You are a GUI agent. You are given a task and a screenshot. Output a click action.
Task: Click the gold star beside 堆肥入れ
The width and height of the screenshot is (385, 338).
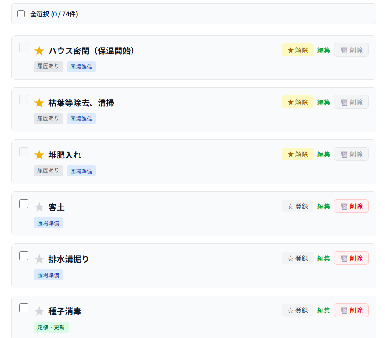point(39,155)
